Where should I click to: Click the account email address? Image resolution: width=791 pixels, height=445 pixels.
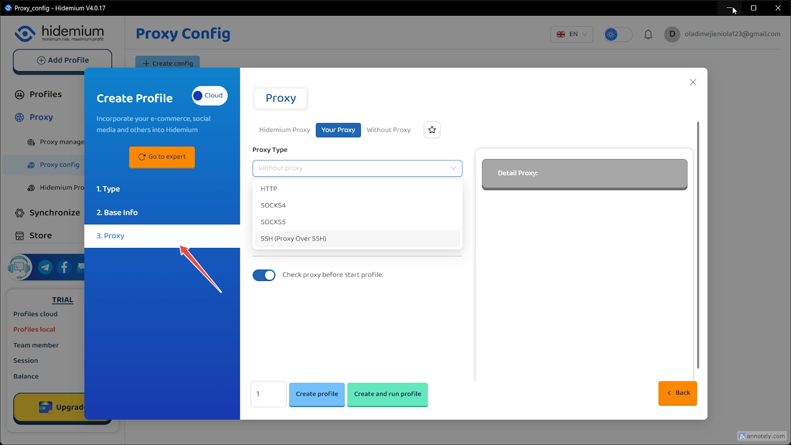(733, 34)
